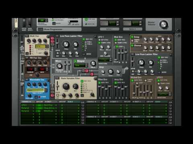Toggle Filter Env Gate Trig
The image size is (193, 144).
[x=100, y=83]
